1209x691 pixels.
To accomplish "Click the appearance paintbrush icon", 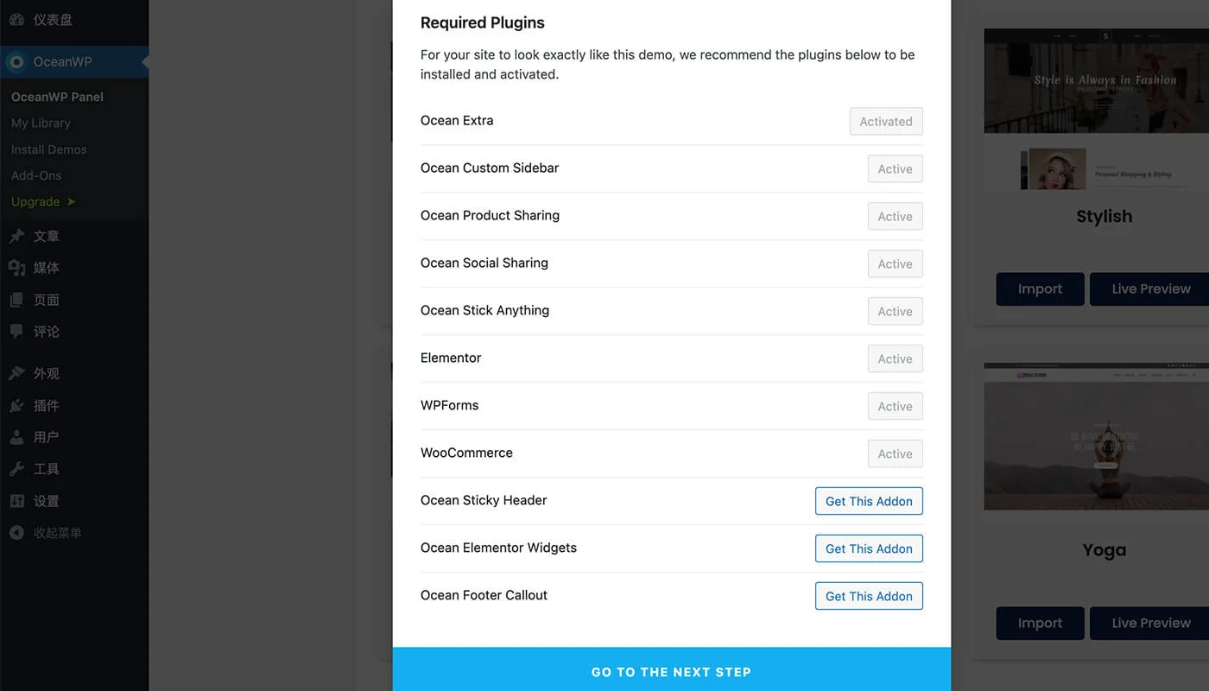I will (16, 373).
